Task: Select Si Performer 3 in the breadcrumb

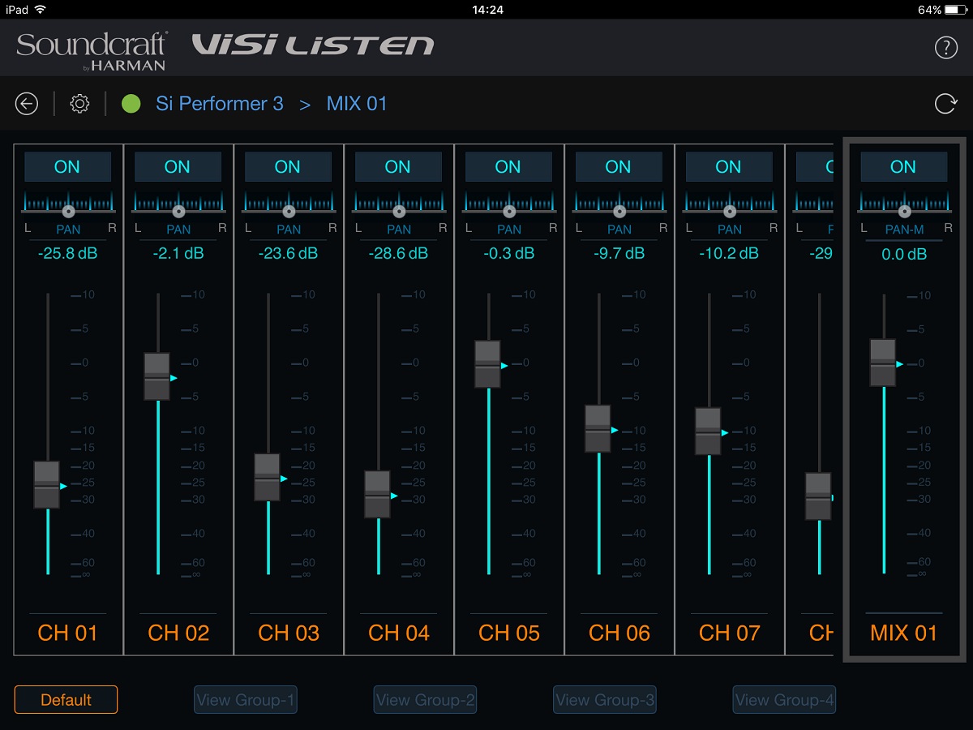Action: (220, 104)
